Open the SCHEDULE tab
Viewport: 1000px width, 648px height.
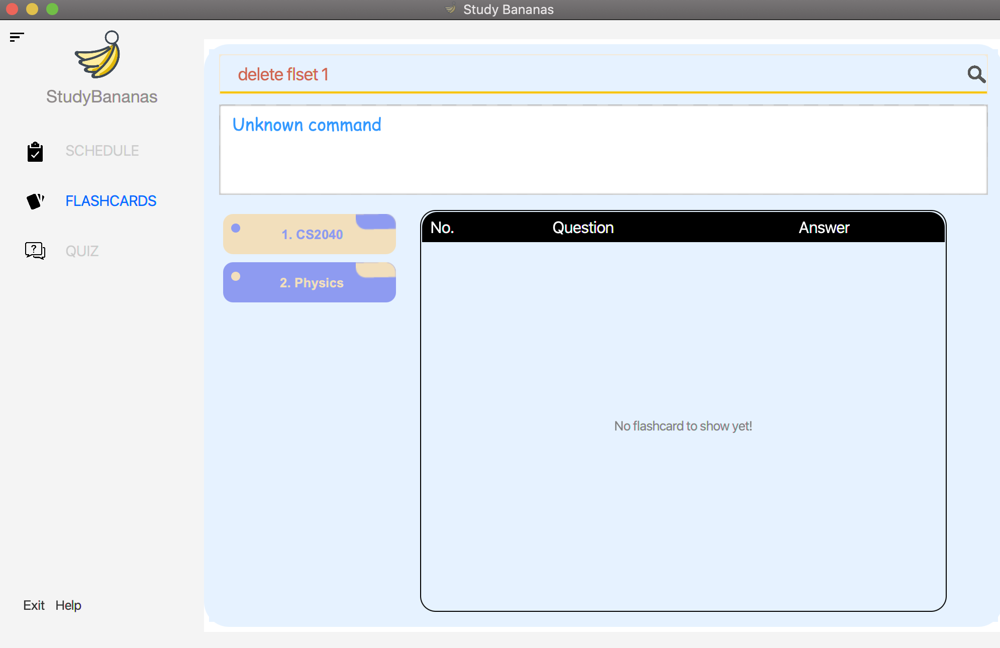click(102, 151)
